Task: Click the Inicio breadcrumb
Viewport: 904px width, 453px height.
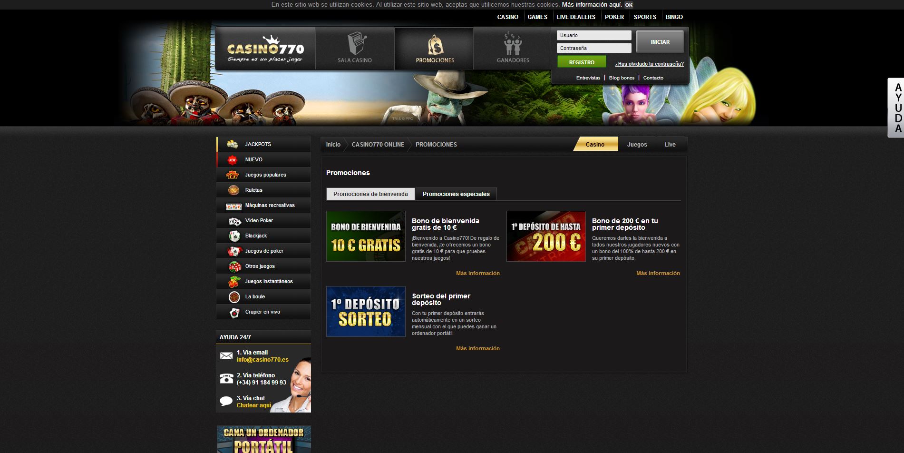Action: point(333,145)
